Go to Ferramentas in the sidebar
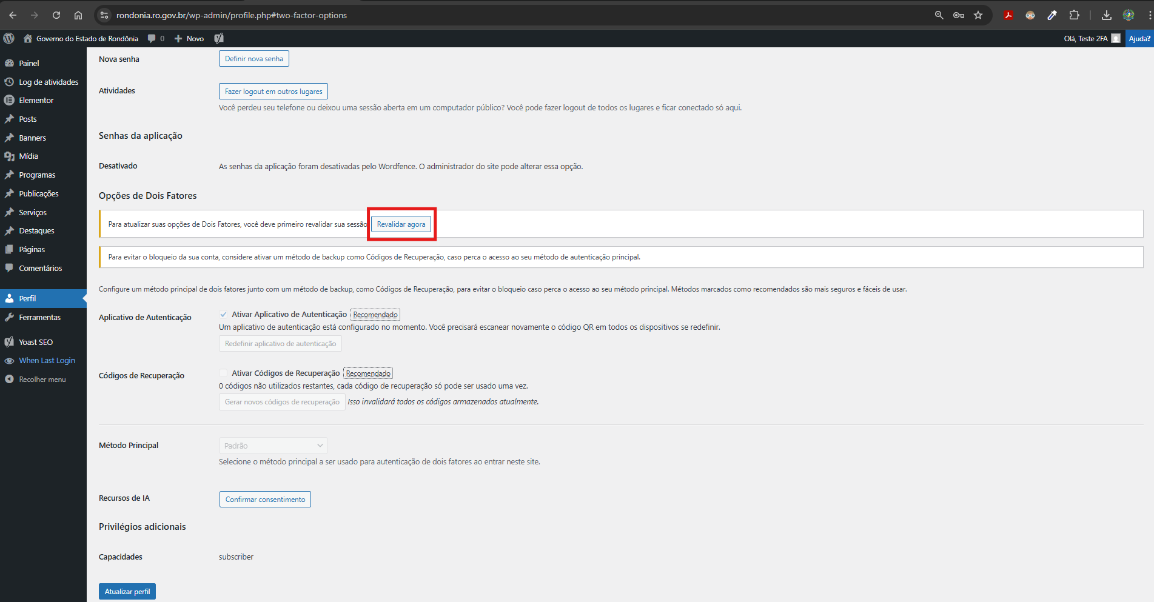1154x602 pixels. tap(39, 317)
